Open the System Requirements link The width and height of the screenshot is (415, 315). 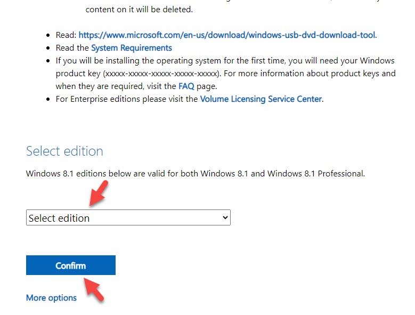132,48
